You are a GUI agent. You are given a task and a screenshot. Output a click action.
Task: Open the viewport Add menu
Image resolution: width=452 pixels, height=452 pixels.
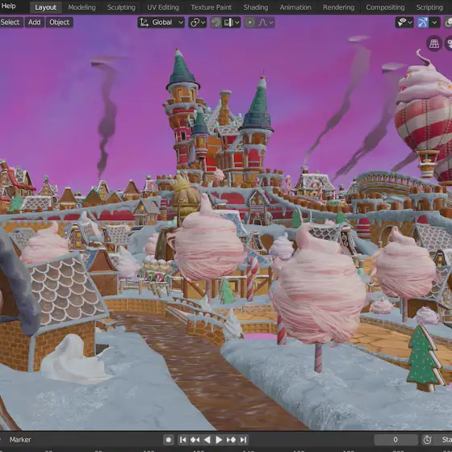pyautogui.click(x=34, y=23)
